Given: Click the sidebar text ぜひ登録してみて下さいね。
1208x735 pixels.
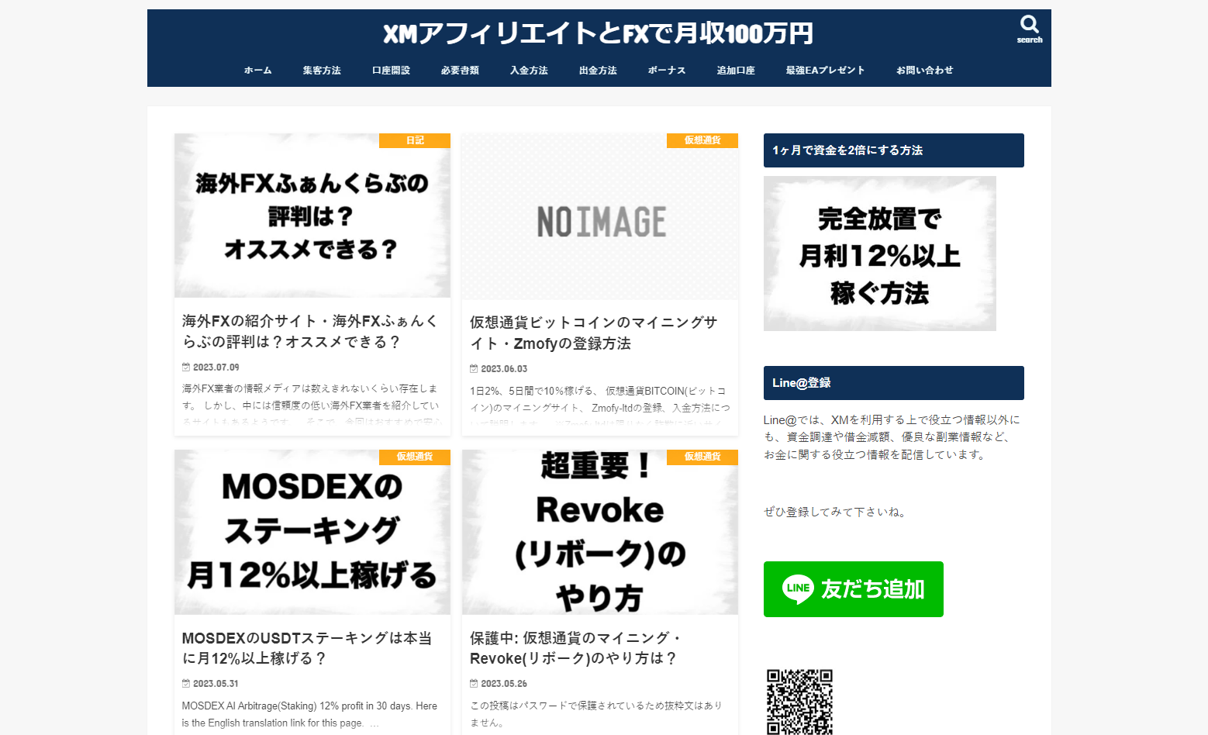Looking at the screenshot, I should (x=836, y=512).
